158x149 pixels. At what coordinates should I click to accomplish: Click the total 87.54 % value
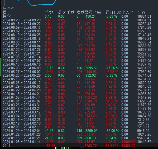(x=112, y=146)
